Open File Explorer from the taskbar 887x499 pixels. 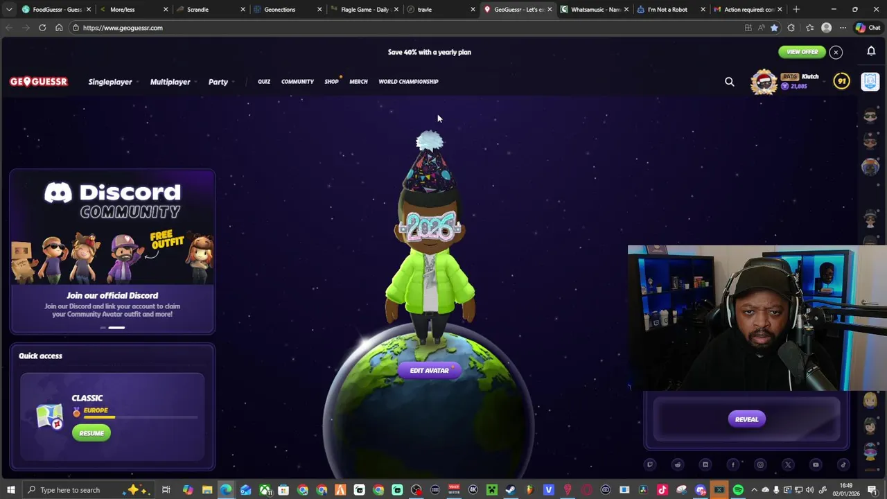coord(207,490)
